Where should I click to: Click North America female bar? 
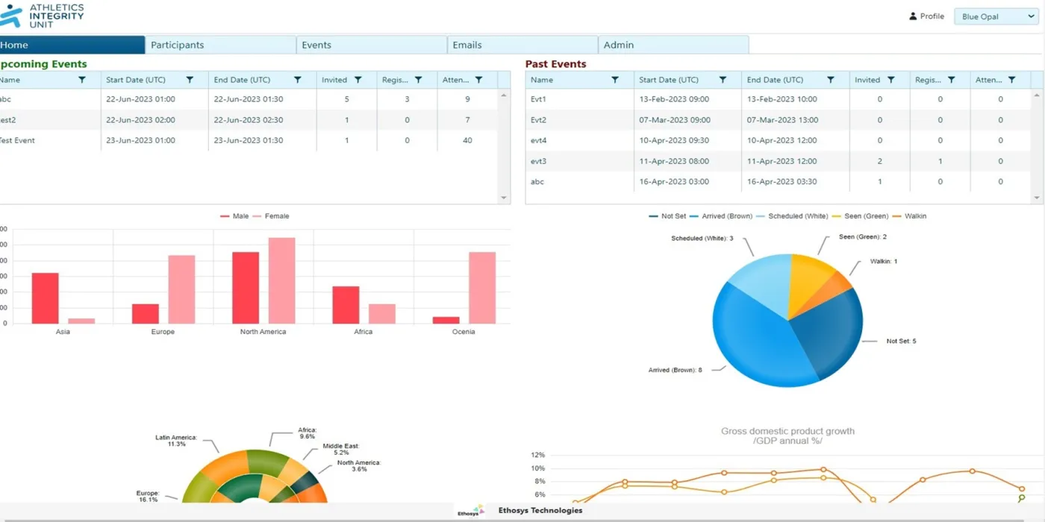(282, 280)
